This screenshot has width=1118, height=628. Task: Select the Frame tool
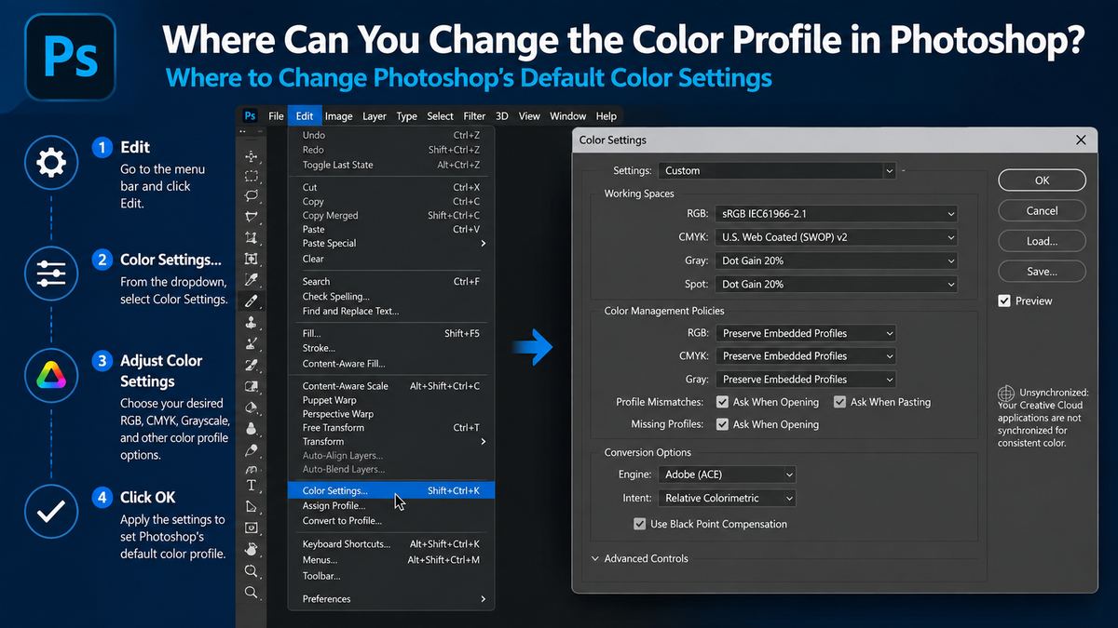[x=251, y=259]
